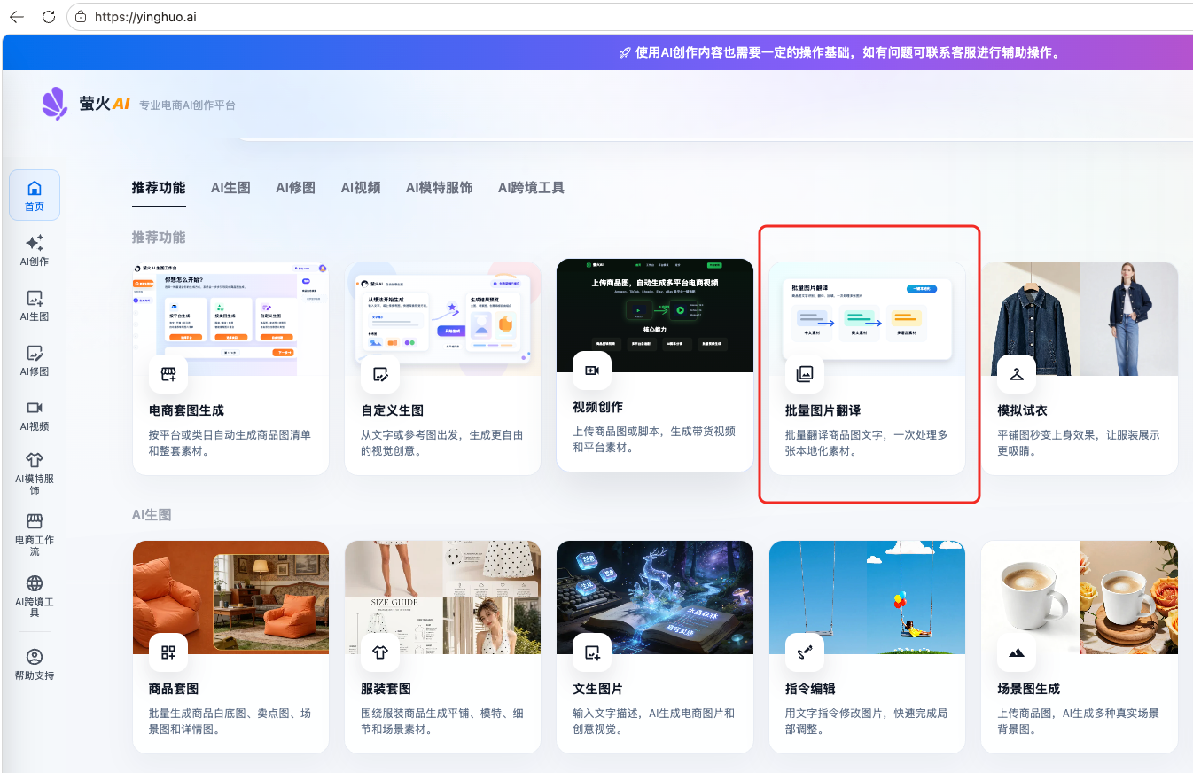Click the orange sofa 商品套图 thumbnail
Screen dimensions: 1193x773
[x=230, y=597]
